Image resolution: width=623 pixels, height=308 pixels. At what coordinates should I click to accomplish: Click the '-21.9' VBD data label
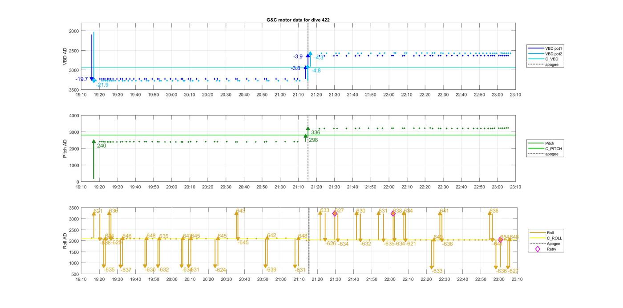[102, 85]
